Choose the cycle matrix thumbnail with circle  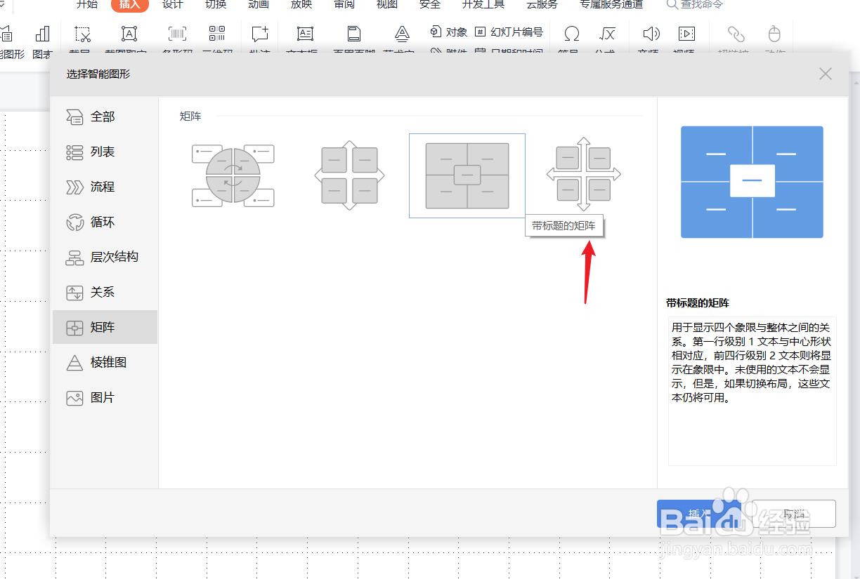coord(233,175)
